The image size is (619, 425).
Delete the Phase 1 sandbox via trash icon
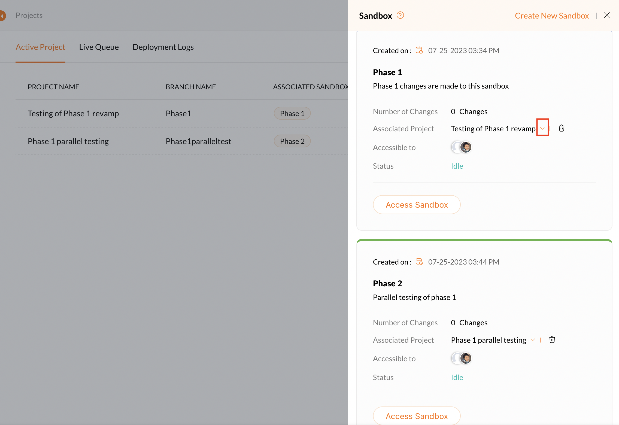pos(562,128)
